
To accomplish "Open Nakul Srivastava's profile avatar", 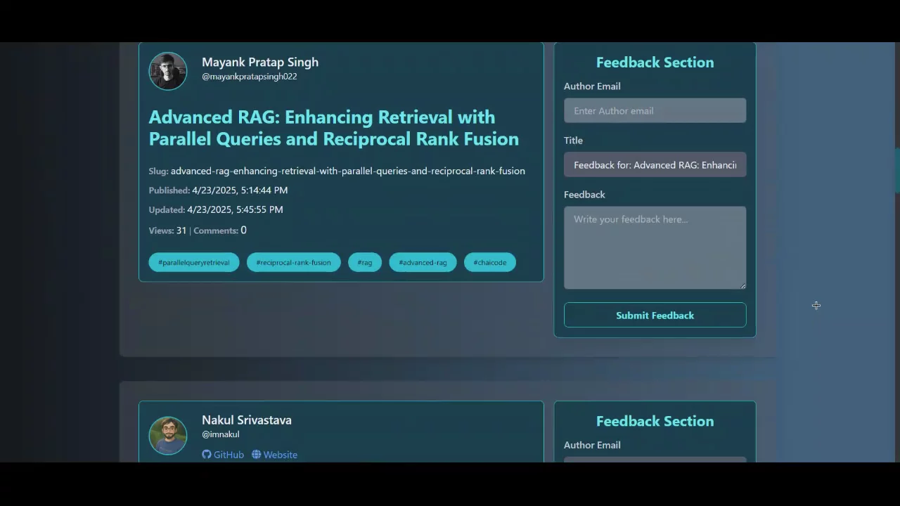I will [168, 435].
